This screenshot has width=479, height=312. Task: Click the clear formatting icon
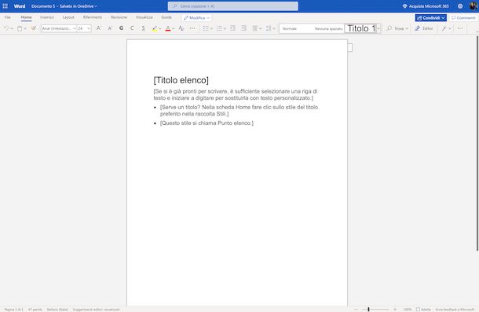[181, 28]
